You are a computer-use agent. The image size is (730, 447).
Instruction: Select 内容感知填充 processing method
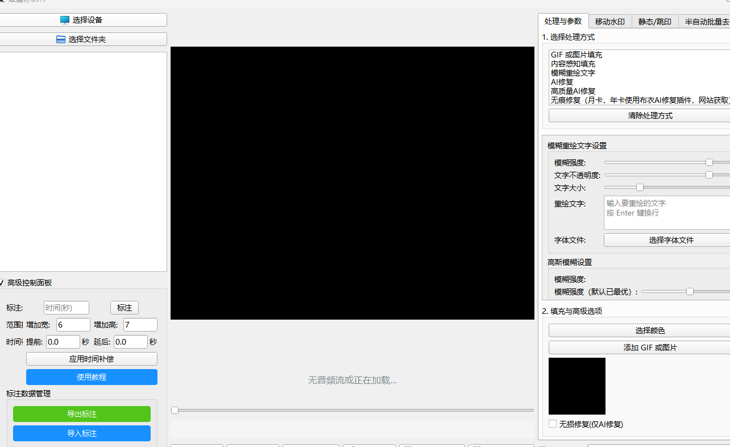click(x=573, y=64)
